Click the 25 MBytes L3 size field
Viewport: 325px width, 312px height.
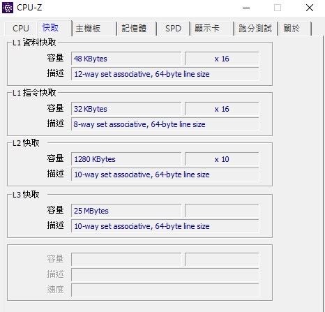coord(126,211)
